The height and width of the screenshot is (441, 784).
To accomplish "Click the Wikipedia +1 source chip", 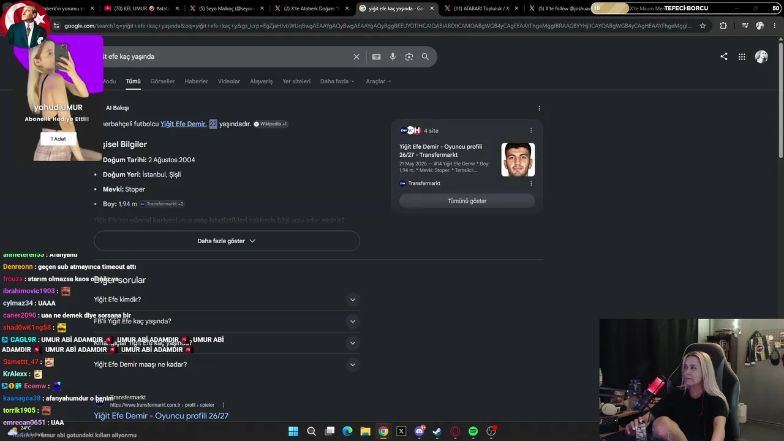I will click(x=271, y=124).
